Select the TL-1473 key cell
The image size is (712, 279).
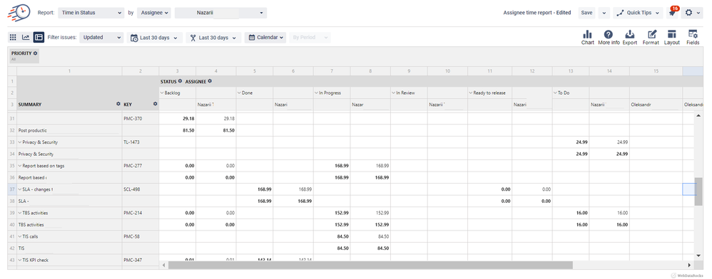tap(141, 142)
